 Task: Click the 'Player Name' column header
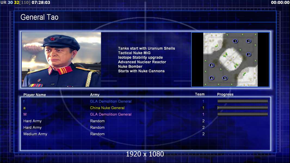pos(35,95)
